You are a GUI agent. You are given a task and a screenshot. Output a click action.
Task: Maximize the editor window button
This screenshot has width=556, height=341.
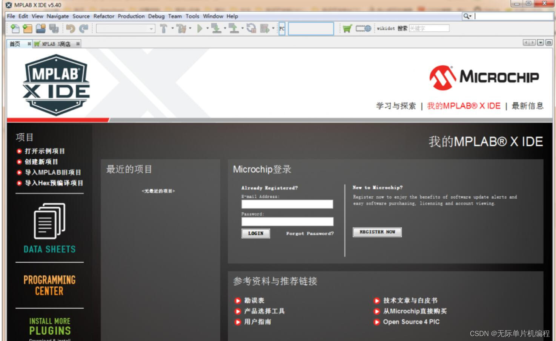[549, 43]
